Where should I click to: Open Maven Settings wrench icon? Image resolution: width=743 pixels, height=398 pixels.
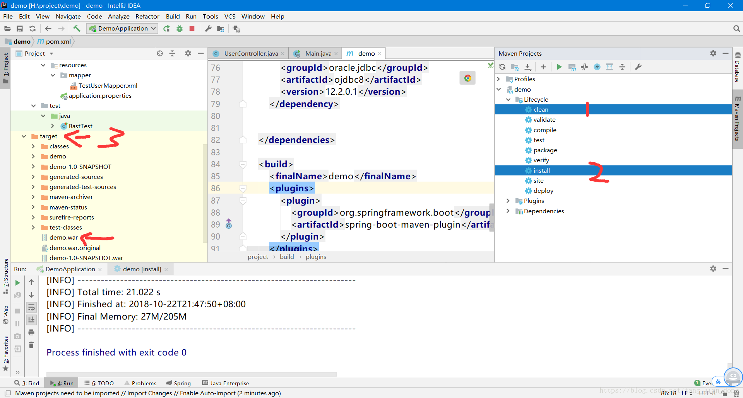(x=638, y=67)
